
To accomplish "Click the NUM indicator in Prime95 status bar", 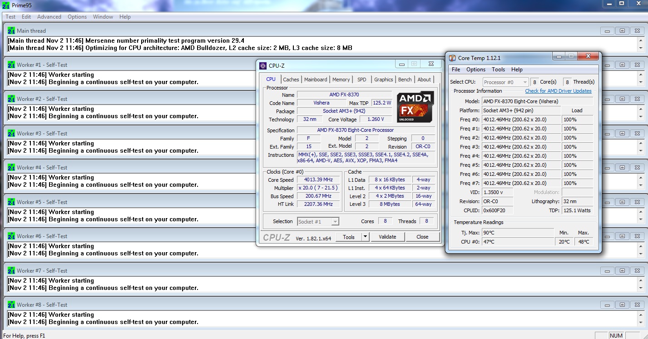I will click(616, 336).
